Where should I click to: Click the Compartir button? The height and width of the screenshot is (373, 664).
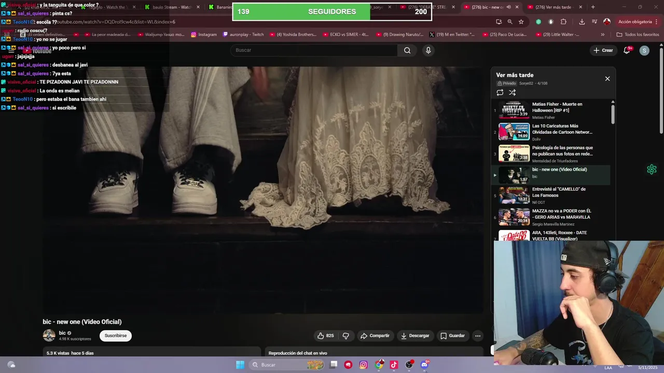tap(375, 336)
